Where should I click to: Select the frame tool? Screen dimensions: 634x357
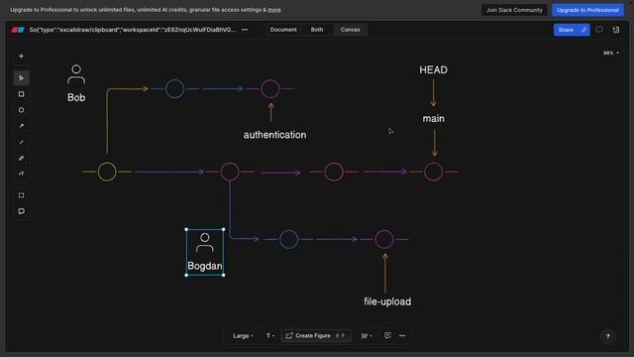click(21, 195)
